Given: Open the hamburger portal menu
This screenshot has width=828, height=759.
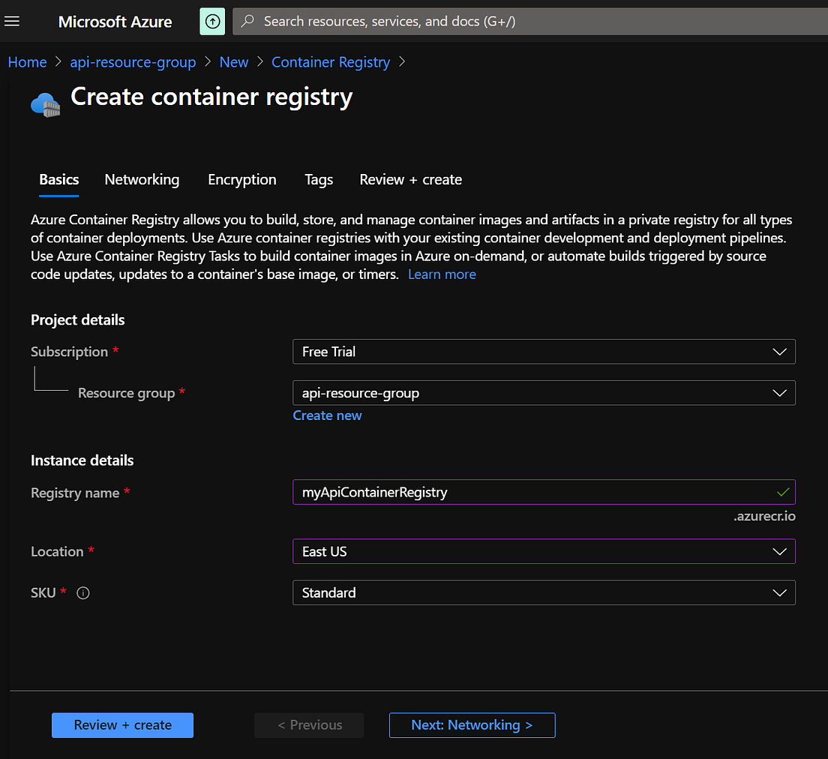Looking at the screenshot, I should tap(11, 21).
